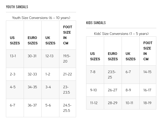Select the kids Euro size 28-29 cell
Viewport: 163px width, 138px height.
pos(113,103)
